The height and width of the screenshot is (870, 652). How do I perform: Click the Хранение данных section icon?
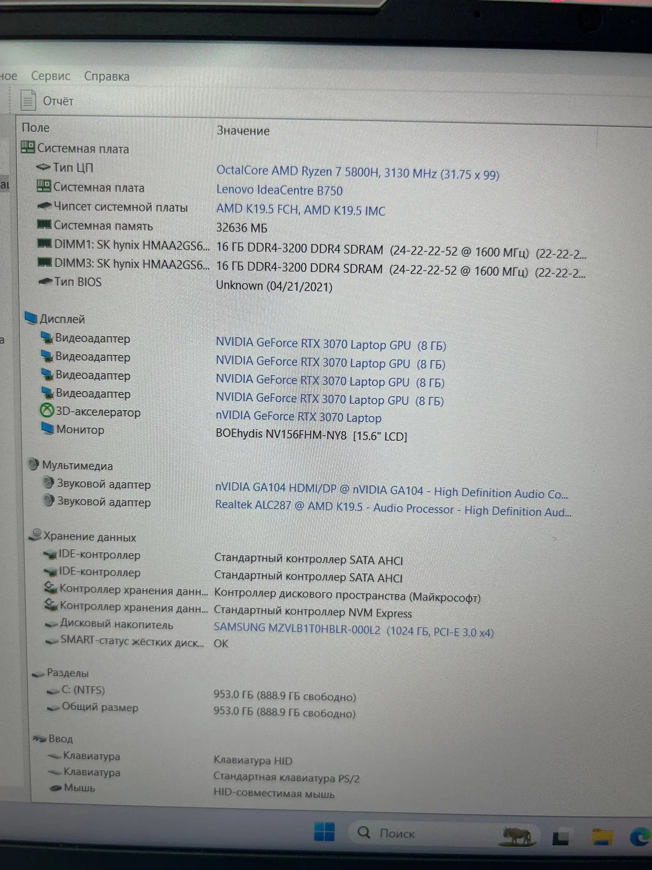click(x=35, y=535)
